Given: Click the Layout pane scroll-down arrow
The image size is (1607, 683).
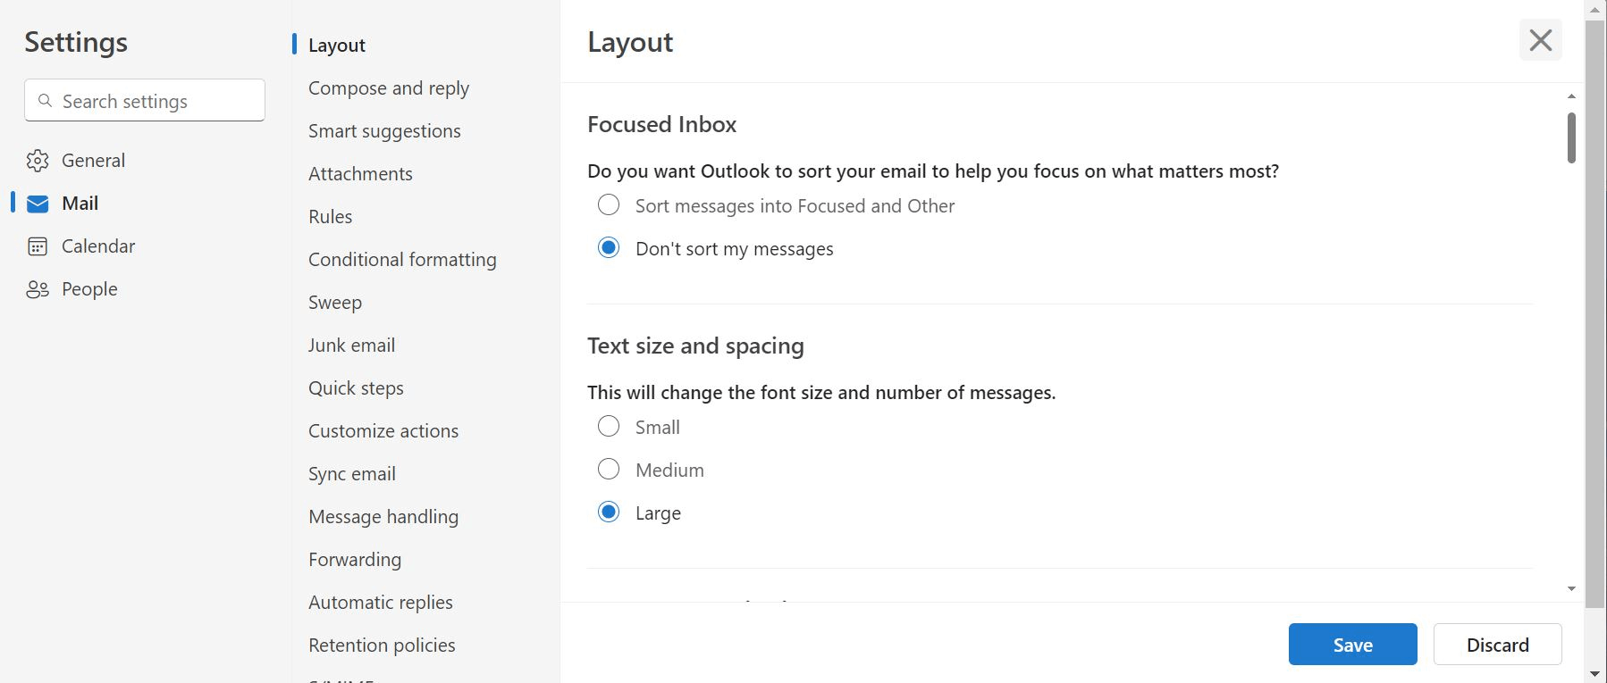Looking at the screenshot, I should (x=1571, y=589).
